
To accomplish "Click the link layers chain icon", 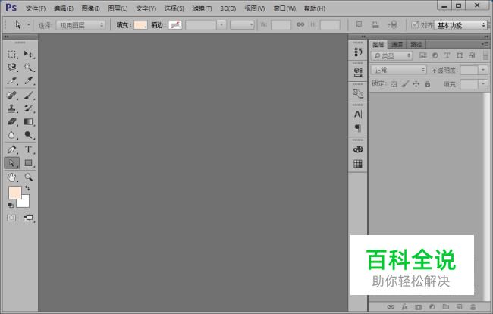I will pos(391,306).
